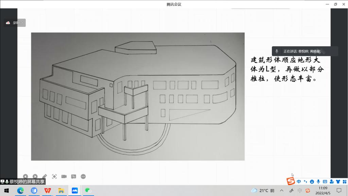
Task: Click the cloud recording status indicator
Action: click(15, 23)
